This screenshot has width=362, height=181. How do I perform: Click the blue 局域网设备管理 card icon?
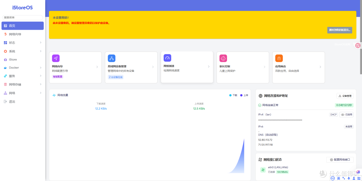tap(112, 58)
